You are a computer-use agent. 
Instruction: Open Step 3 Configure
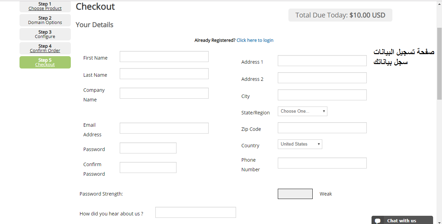point(45,34)
